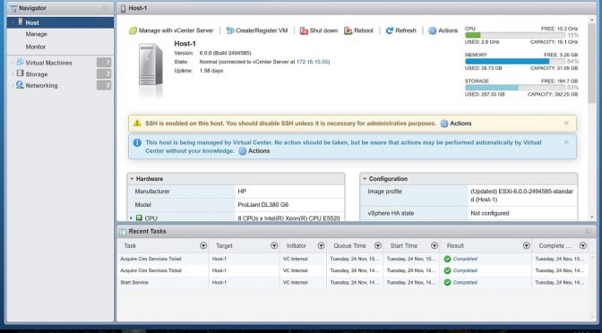Viewport: 602px width, 333px height.
Task: Select Host in the Navigator
Action: pyautogui.click(x=60, y=22)
